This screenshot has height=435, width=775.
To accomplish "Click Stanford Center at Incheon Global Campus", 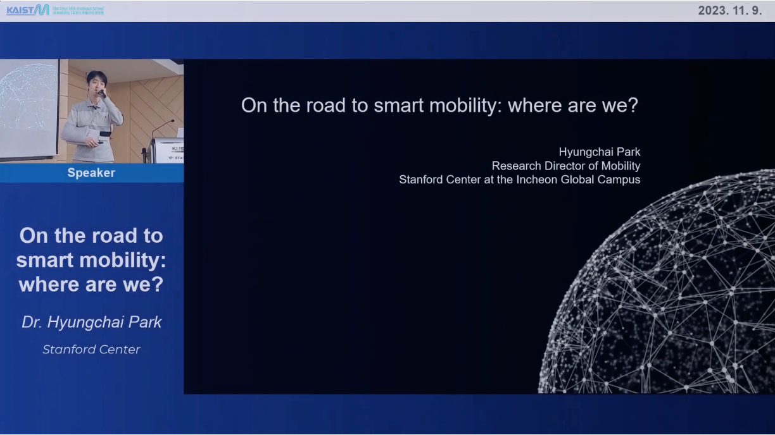I will (x=519, y=180).
